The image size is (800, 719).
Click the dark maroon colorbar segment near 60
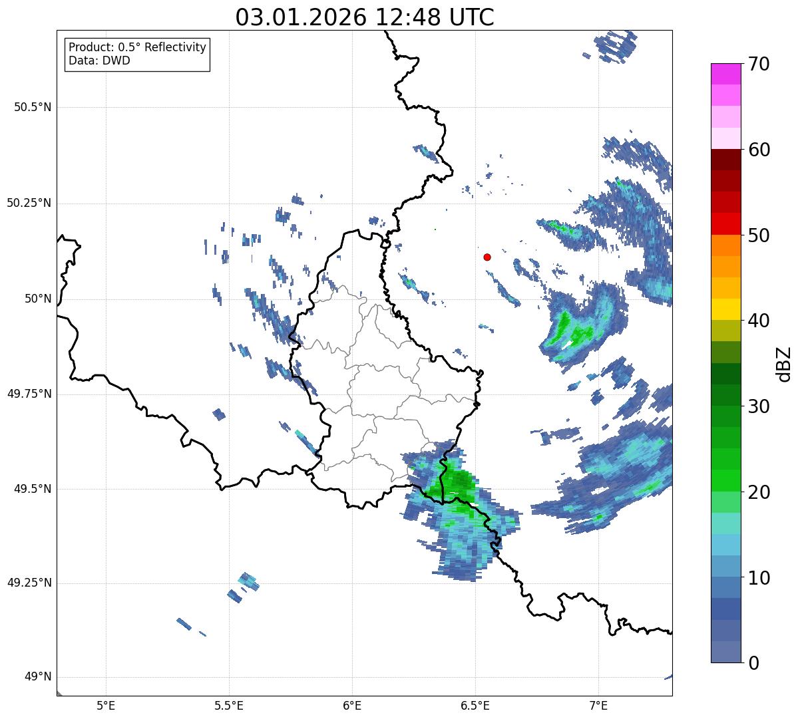[x=725, y=160]
